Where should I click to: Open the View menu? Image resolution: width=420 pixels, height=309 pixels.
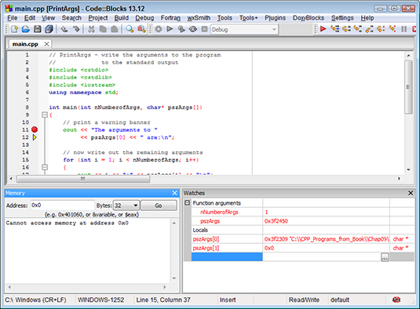(x=48, y=18)
